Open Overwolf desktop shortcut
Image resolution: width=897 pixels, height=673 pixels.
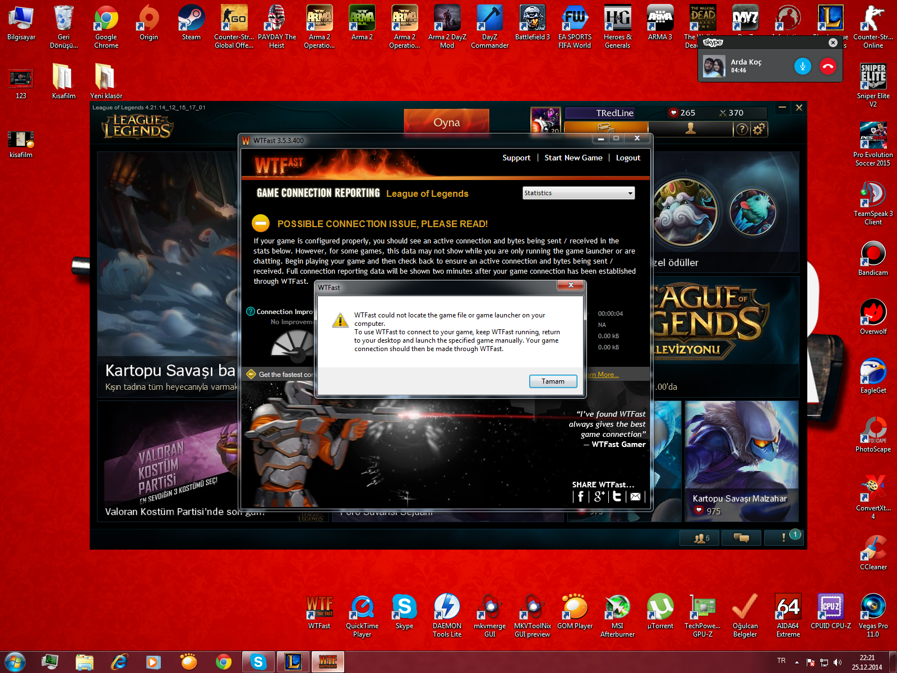[873, 317]
